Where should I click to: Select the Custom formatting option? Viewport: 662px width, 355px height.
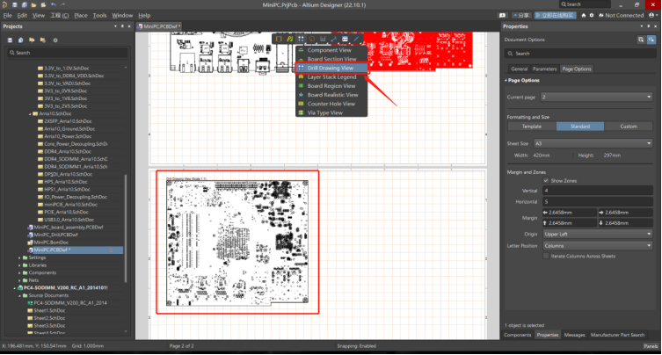tap(628, 127)
